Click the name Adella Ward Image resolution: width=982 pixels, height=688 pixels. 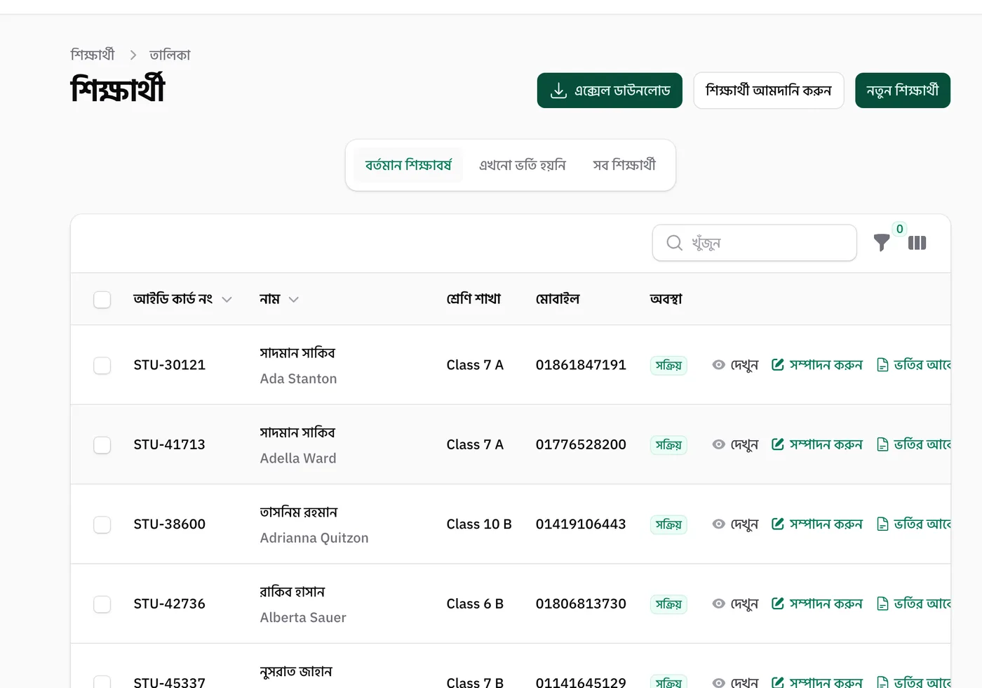coord(298,458)
